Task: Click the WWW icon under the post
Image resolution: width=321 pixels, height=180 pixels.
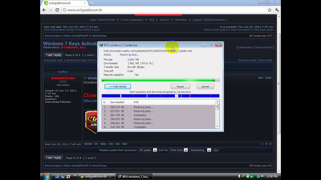Action: pyautogui.click(x=125, y=144)
